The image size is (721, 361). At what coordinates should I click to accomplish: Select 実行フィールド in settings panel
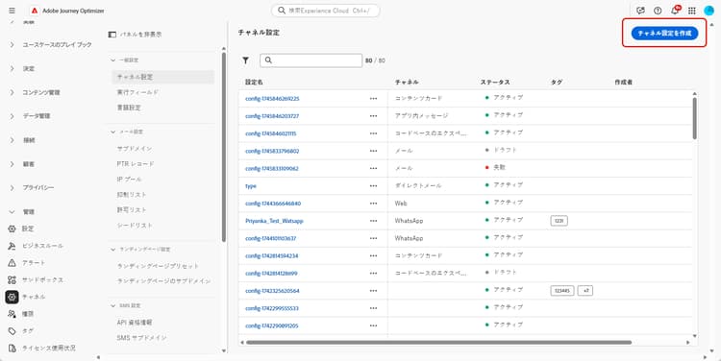(137, 92)
